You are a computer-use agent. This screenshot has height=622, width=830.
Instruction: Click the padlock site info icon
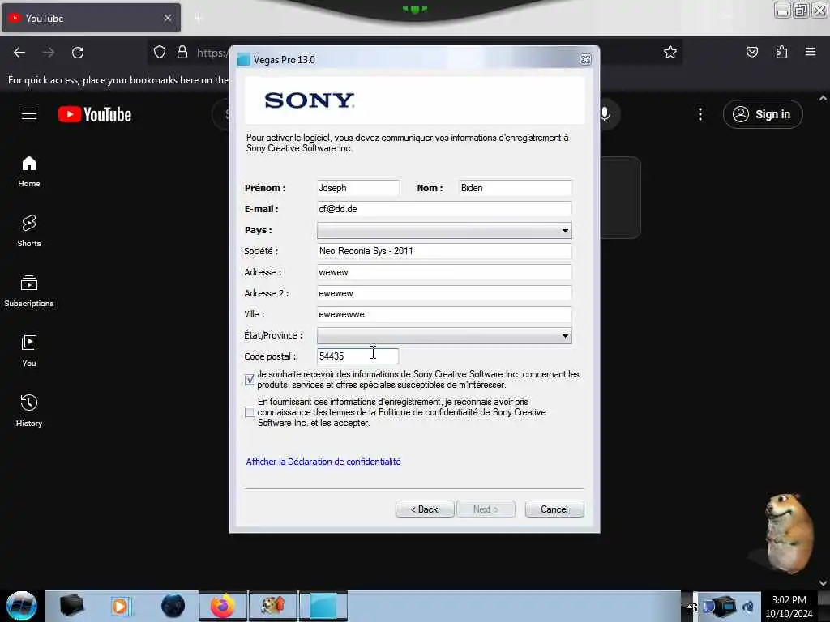pos(182,52)
